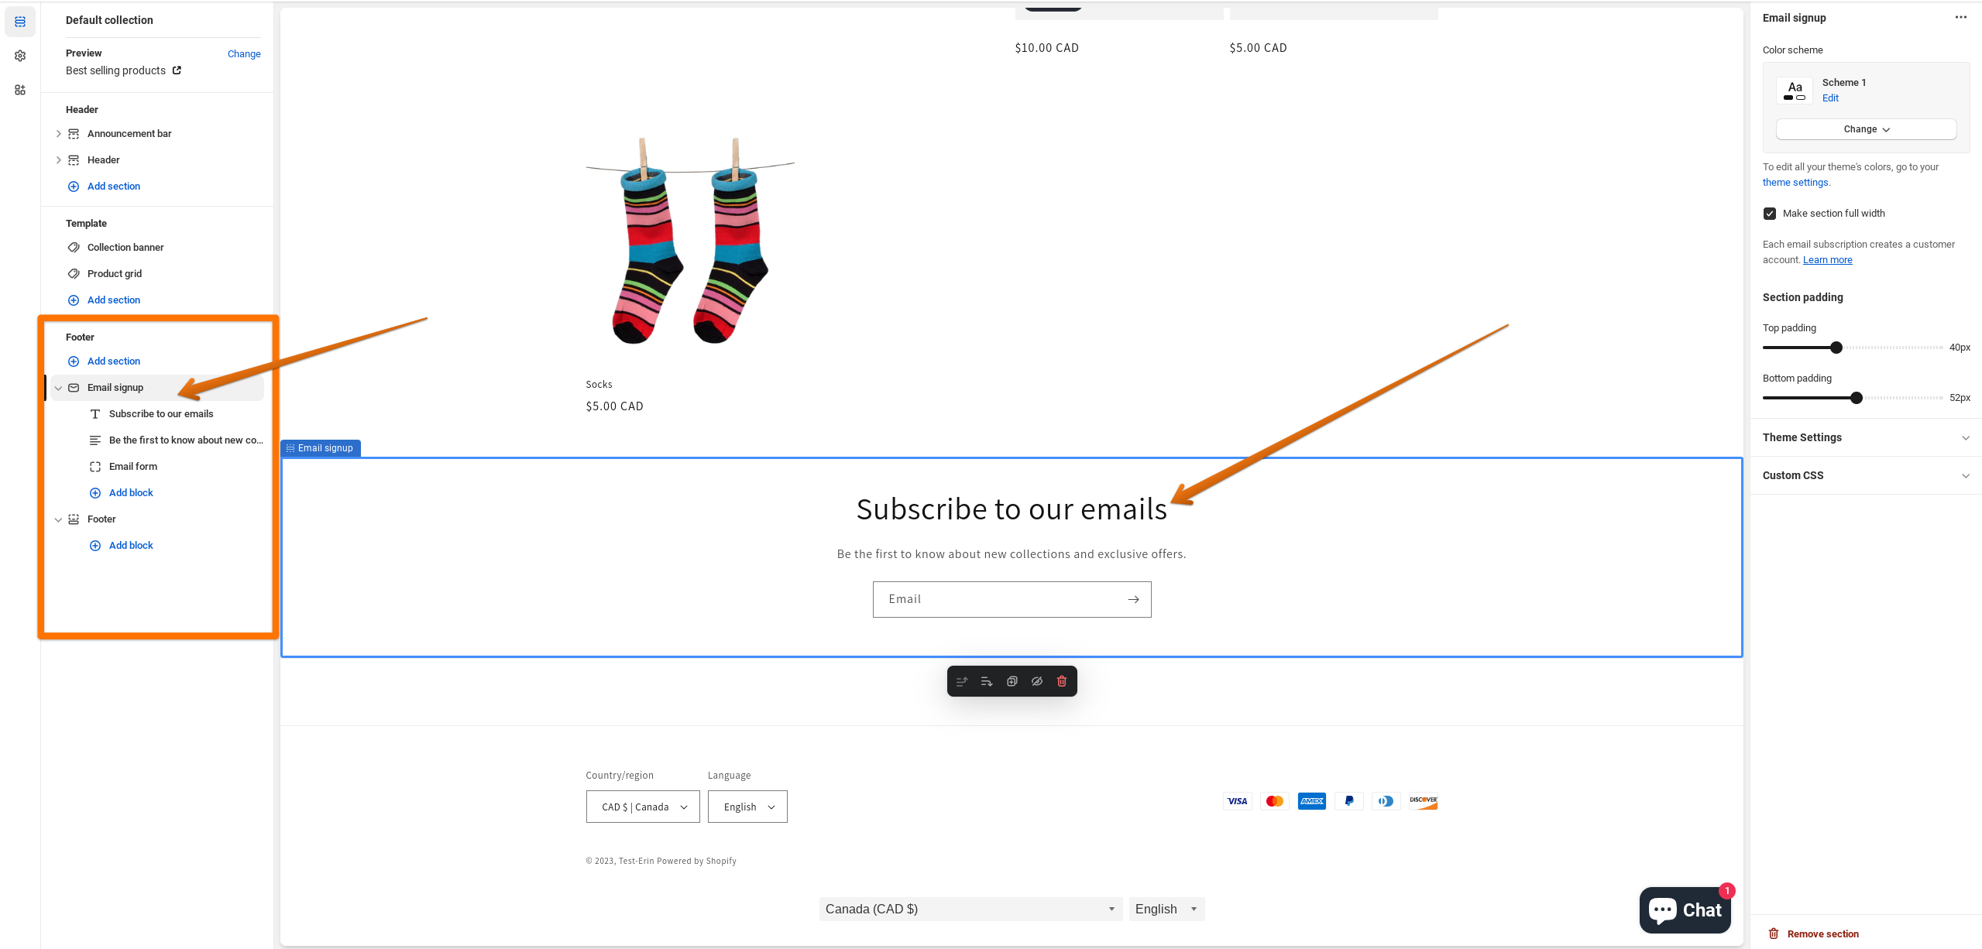Hide section via eye icon in floating toolbar

tap(1037, 681)
